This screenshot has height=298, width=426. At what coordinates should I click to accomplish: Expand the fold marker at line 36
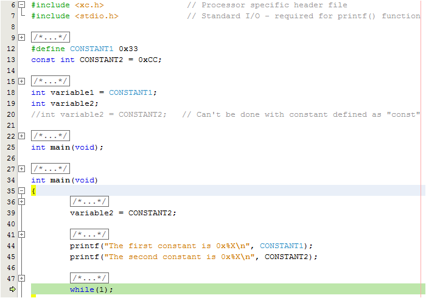point(22,201)
